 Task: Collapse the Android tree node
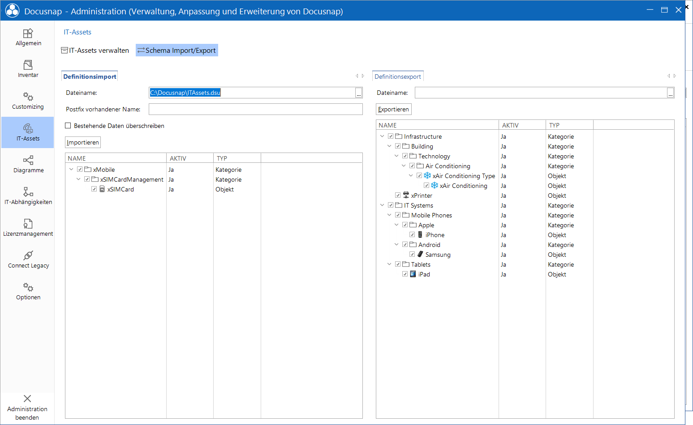pyautogui.click(x=396, y=245)
